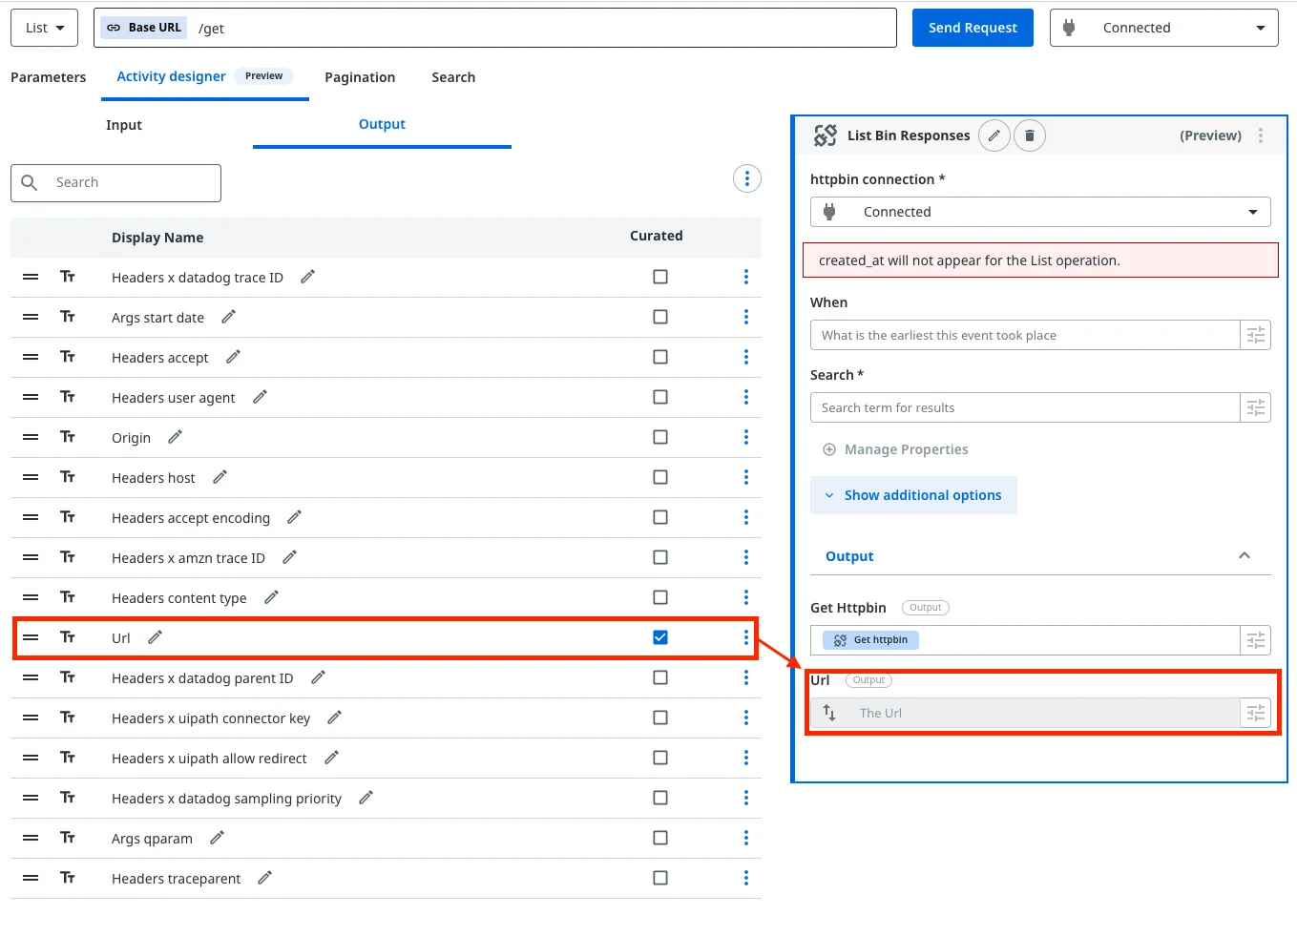
Task: Enable Curated checkbox for Args qparam
Action: pos(659,838)
